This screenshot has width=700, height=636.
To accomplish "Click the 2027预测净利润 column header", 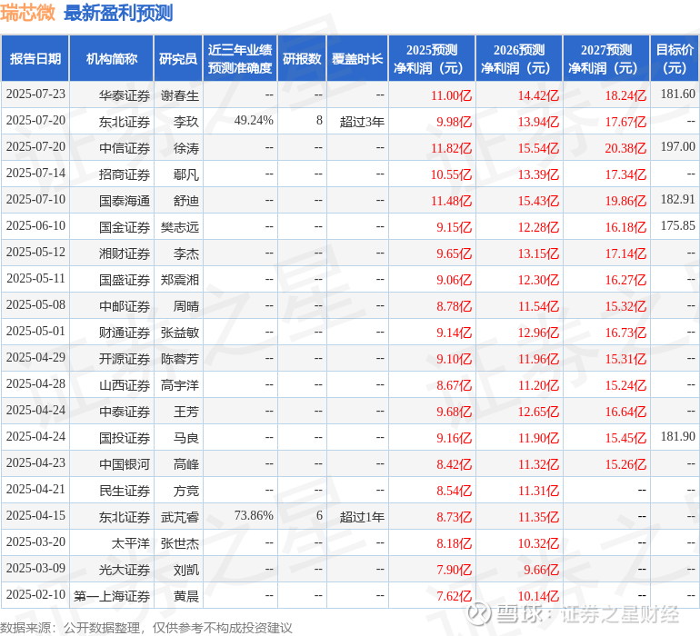I will coord(606,58).
